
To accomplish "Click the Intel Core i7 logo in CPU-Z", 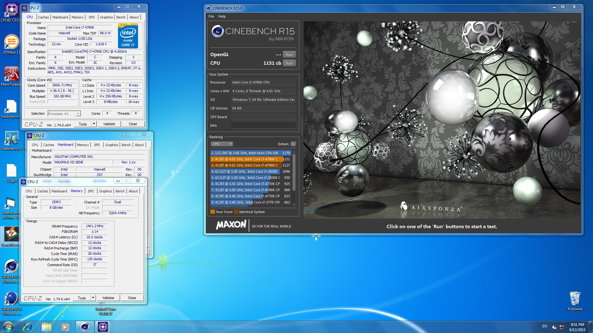I will tap(128, 36).
